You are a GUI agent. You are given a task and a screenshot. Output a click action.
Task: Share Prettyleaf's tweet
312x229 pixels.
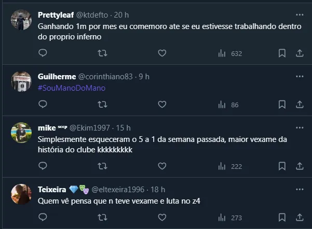[300, 53]
